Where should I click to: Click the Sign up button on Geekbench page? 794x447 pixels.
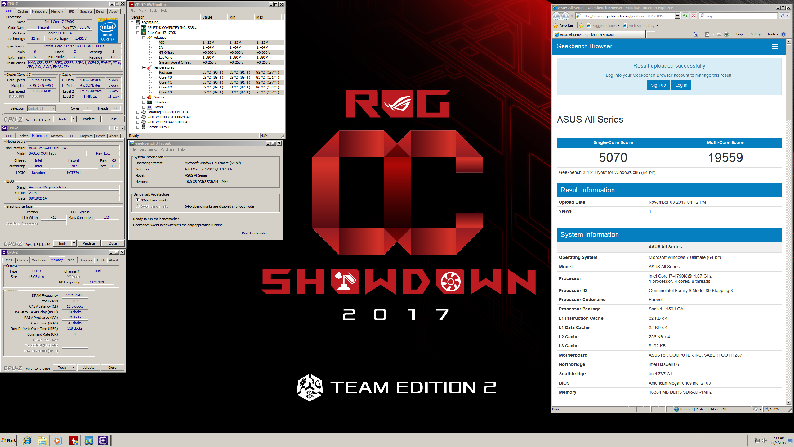(x=658, y=85)
